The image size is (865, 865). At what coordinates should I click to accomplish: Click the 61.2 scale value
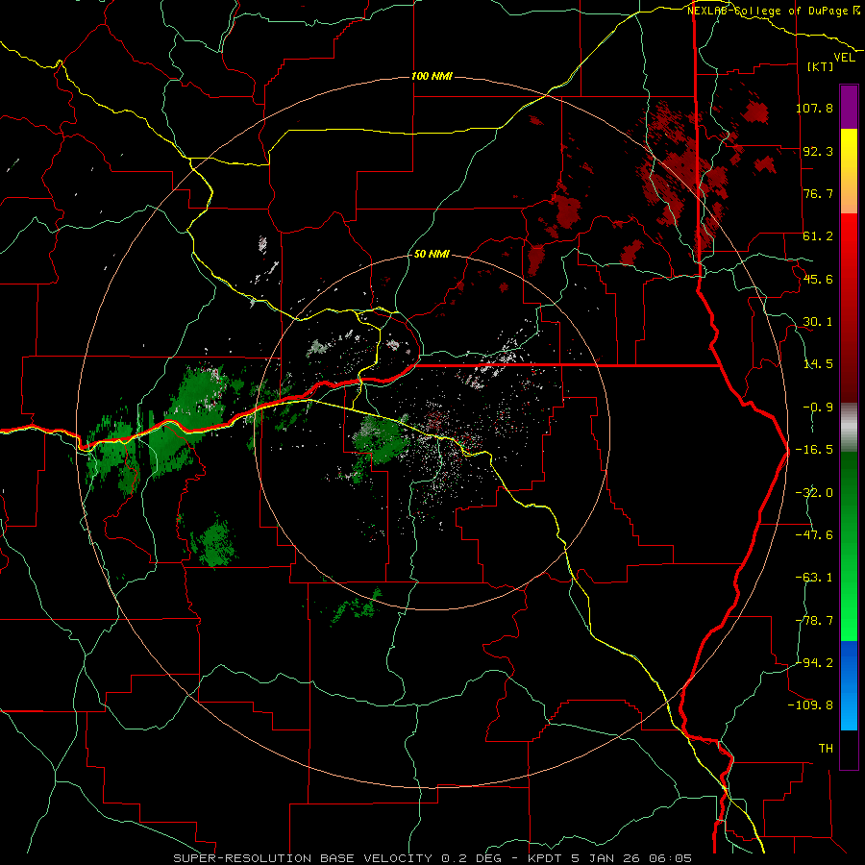[x=818, y=236]
